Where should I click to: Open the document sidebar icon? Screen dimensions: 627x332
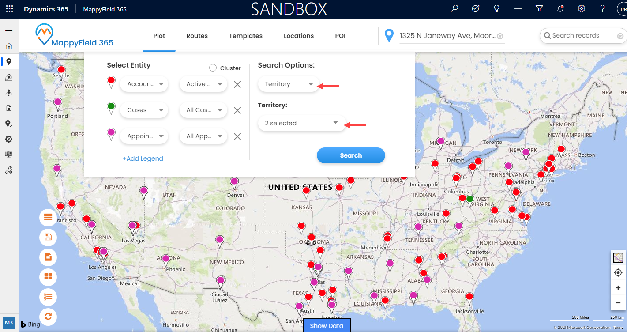click(x=9, y=108)
